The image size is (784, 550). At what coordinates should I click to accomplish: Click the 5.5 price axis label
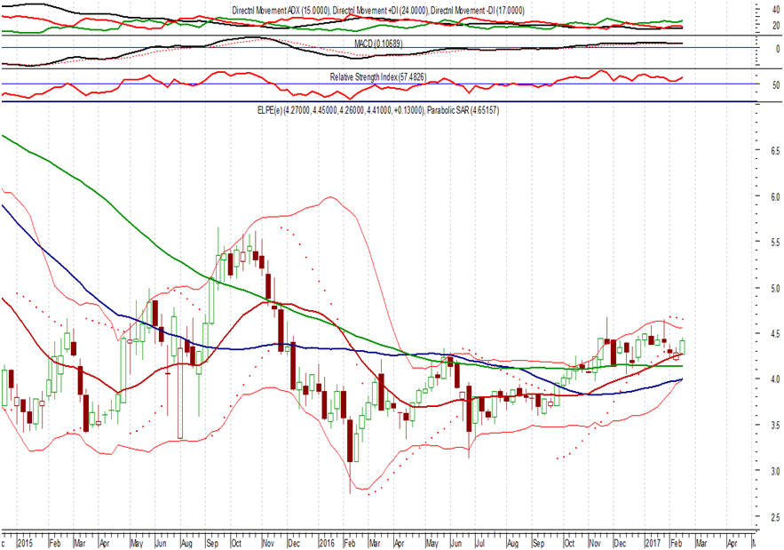pos(775,243)
